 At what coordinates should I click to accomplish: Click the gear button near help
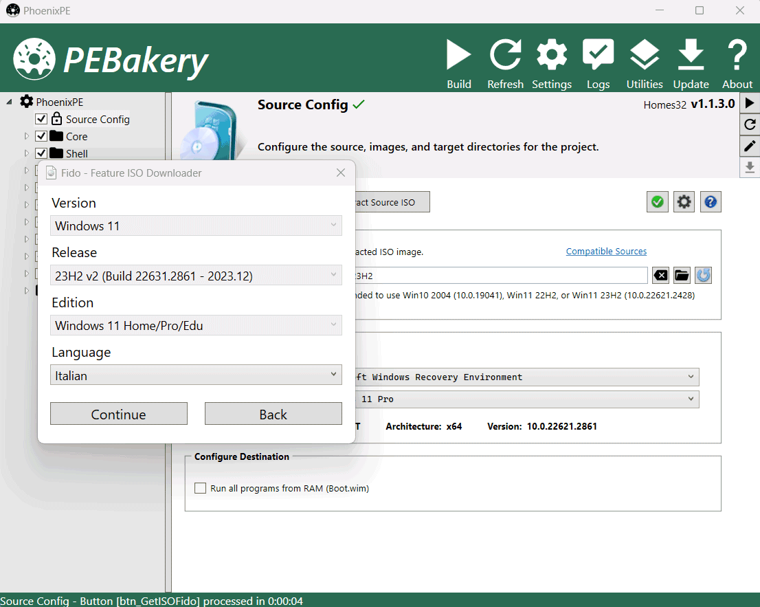[684, 201]
